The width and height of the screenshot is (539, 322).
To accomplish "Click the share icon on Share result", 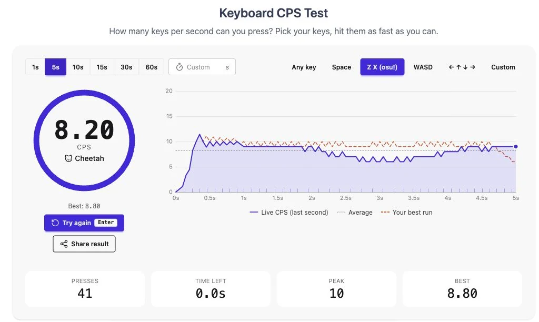I will pos(64,244).
